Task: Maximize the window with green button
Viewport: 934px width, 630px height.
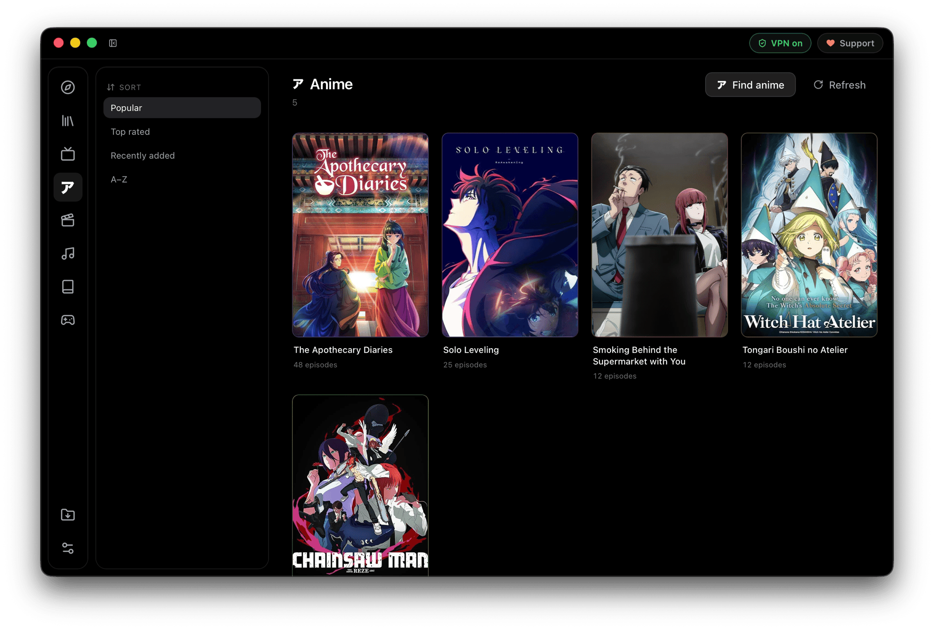Action: 92,43
